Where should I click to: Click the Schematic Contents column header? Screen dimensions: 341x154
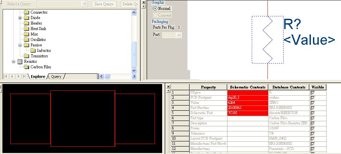click(248, 87)
